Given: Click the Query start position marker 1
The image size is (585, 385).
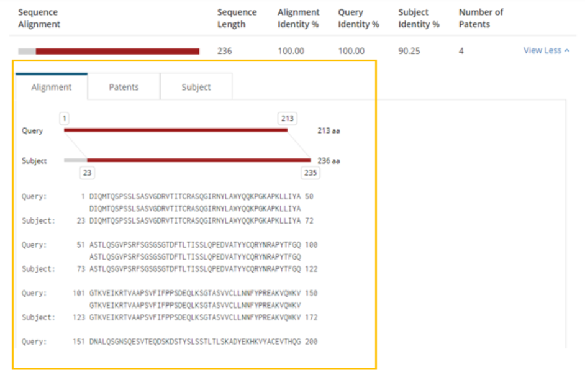Looking at the screenshot, I should click(65, 118).
